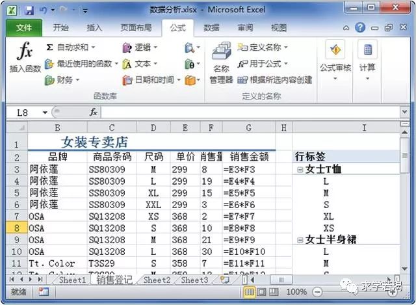Open the Define Name (定义名称) dropdown arrow

(x=286, y=47)
